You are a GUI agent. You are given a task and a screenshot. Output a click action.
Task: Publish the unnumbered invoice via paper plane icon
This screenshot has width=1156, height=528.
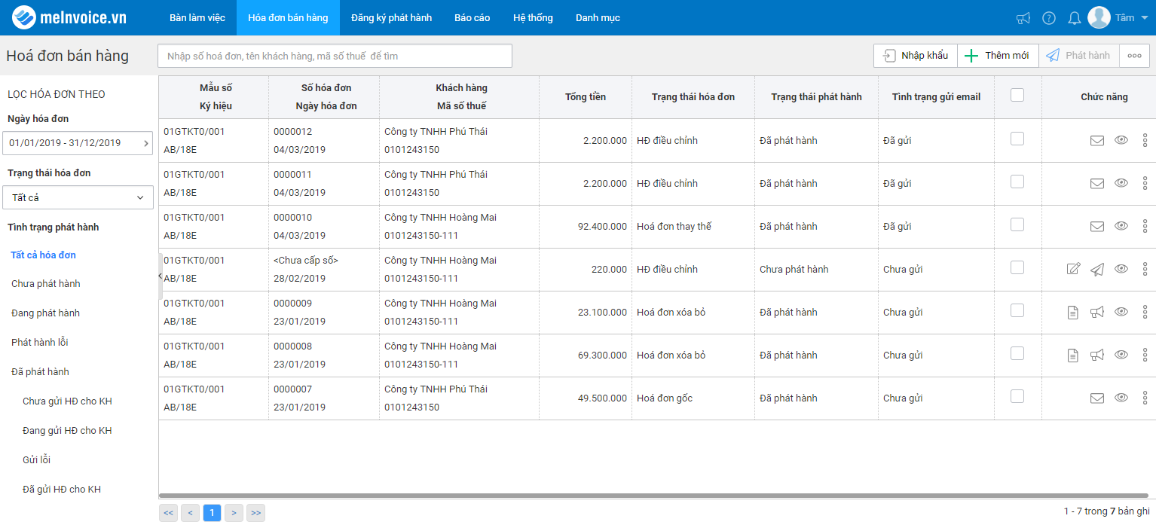(1097, 269)
